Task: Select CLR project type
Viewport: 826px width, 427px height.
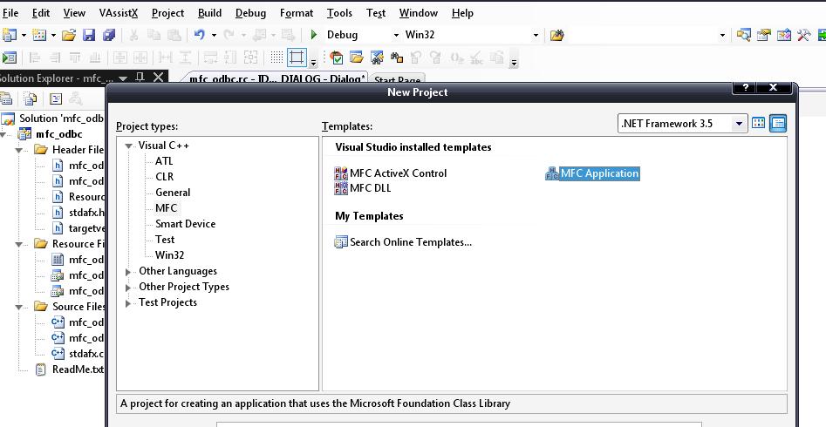Action: tap(164, 177)
